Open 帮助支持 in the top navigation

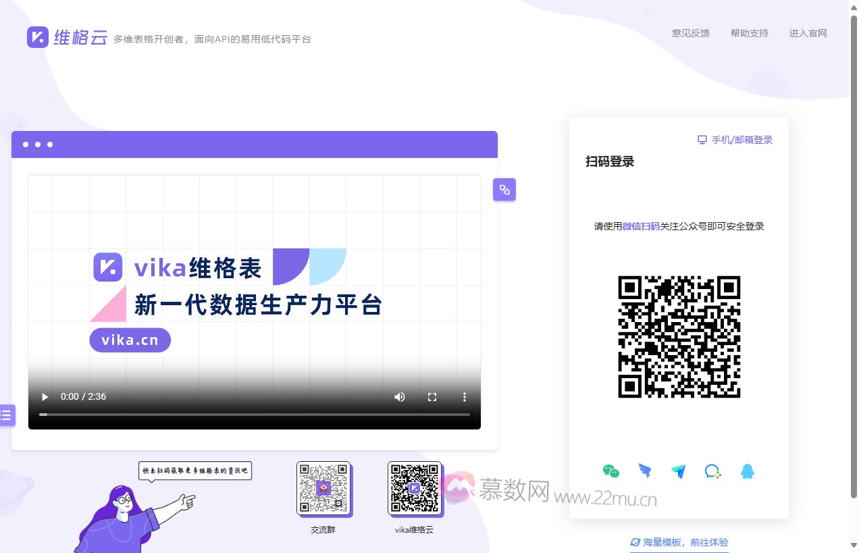coord(750,32)
